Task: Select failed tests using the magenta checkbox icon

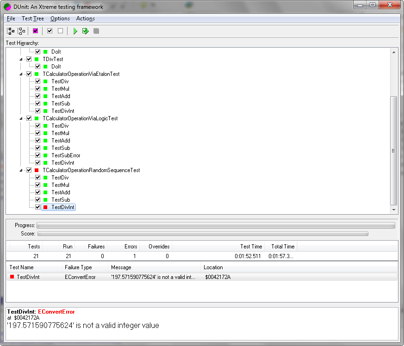Action: (x=35, y=31)
